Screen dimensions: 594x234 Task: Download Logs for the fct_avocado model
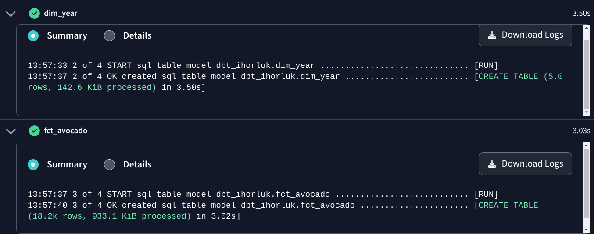point(526,164)
